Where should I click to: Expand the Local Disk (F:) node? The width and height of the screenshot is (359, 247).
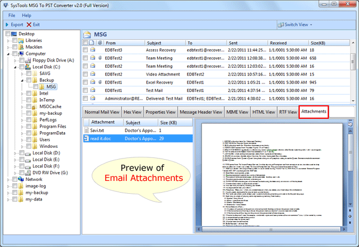[15, 166]
